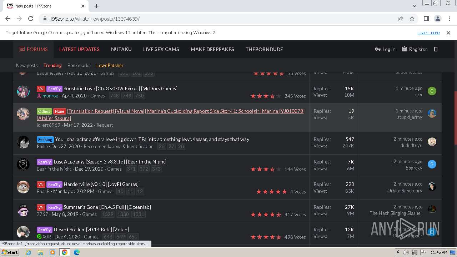The width and height of the screenshot is (457, 257).
Task: Launch Internet Explorer from taskbar
Action: pos(28,252)
